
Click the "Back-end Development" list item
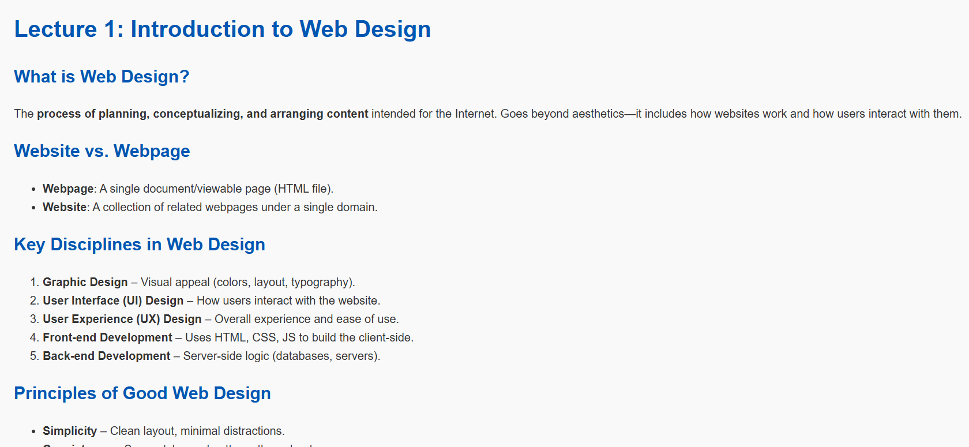107,356
